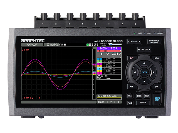Click channel 7 value + 0.001 V
The width and height of the screenshot is (178, 133).
[109, 71]
